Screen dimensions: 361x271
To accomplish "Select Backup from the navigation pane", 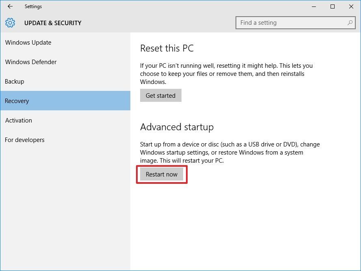I will 14,81.
